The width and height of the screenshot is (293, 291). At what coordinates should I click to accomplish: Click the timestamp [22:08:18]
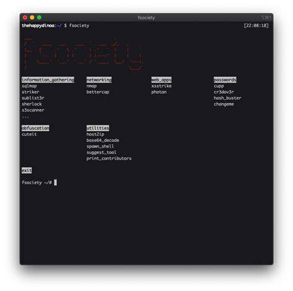[x=256, y=25]
